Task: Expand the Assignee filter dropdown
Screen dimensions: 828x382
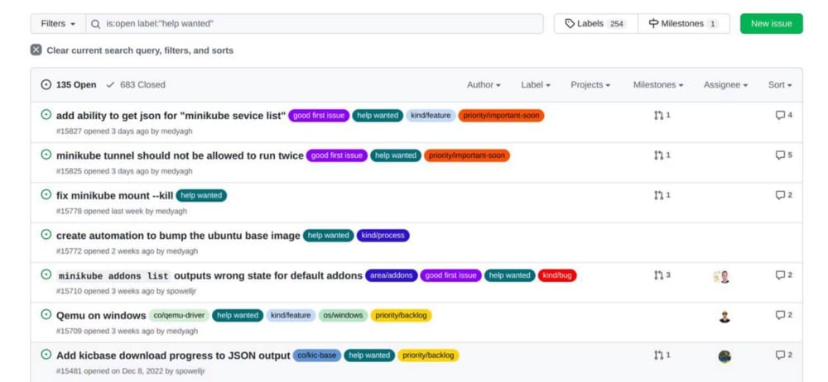Action: tap(725, 84)
